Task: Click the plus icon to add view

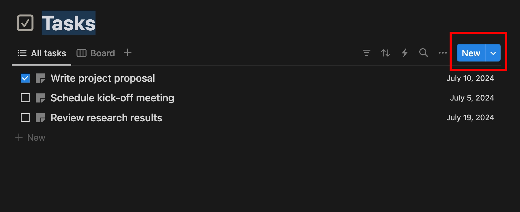Action: [x=128, y=53]
